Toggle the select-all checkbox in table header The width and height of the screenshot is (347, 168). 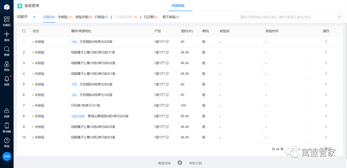[24, 31]
